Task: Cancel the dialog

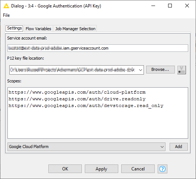Action: pos(138,169)
